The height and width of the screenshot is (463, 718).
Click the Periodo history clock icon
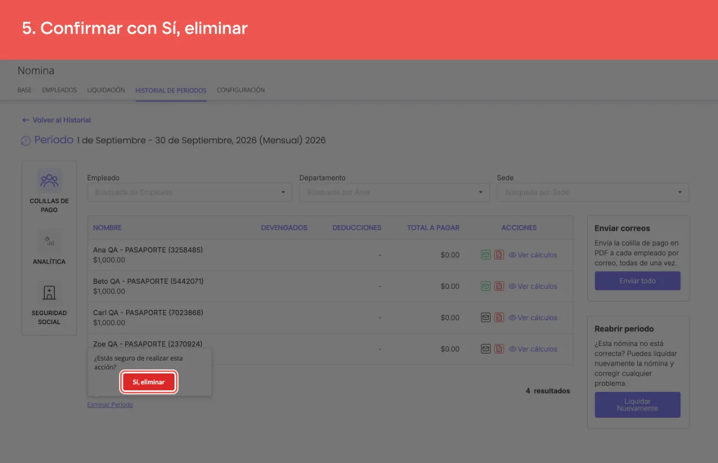(x=26, y=141)
